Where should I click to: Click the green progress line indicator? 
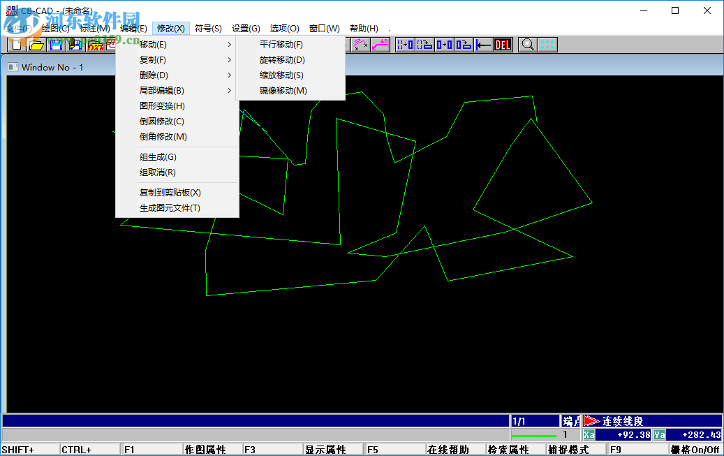pos(534,434)
